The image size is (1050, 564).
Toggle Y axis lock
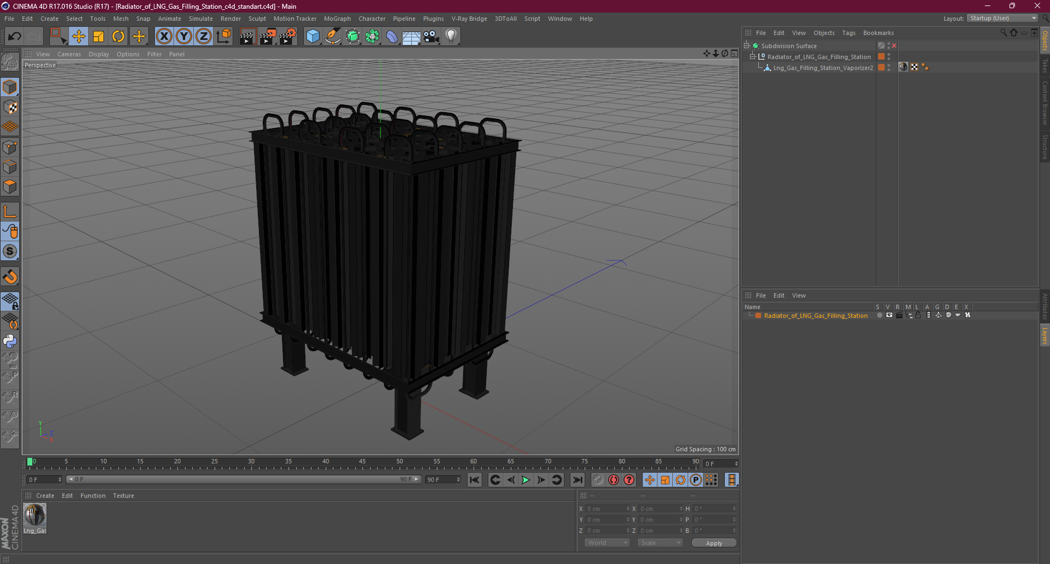pyautogui.click(x=184, y=37)
